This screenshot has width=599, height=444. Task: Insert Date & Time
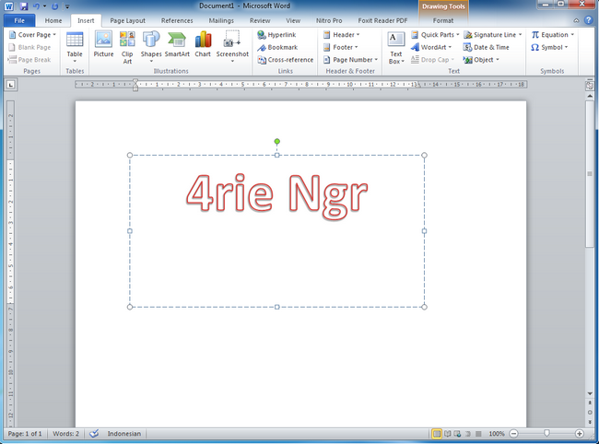(x=487, y=47)
